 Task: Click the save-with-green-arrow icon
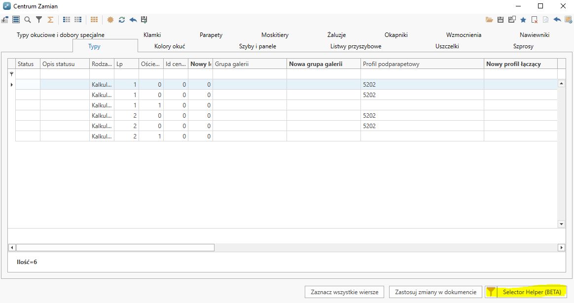coord(144,20)
